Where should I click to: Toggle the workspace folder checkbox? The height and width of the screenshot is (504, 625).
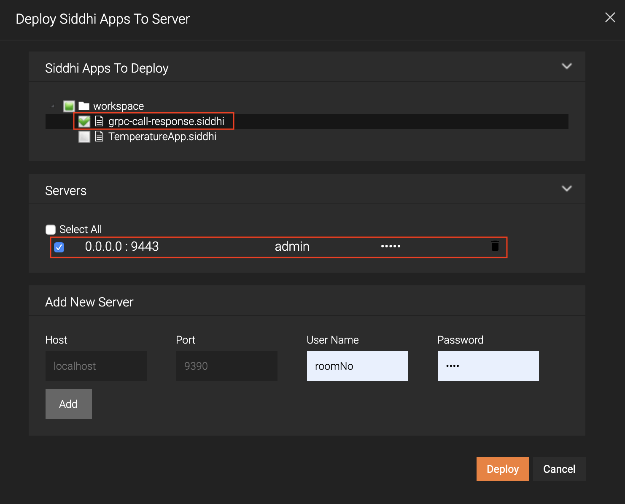tap(69, 106)
